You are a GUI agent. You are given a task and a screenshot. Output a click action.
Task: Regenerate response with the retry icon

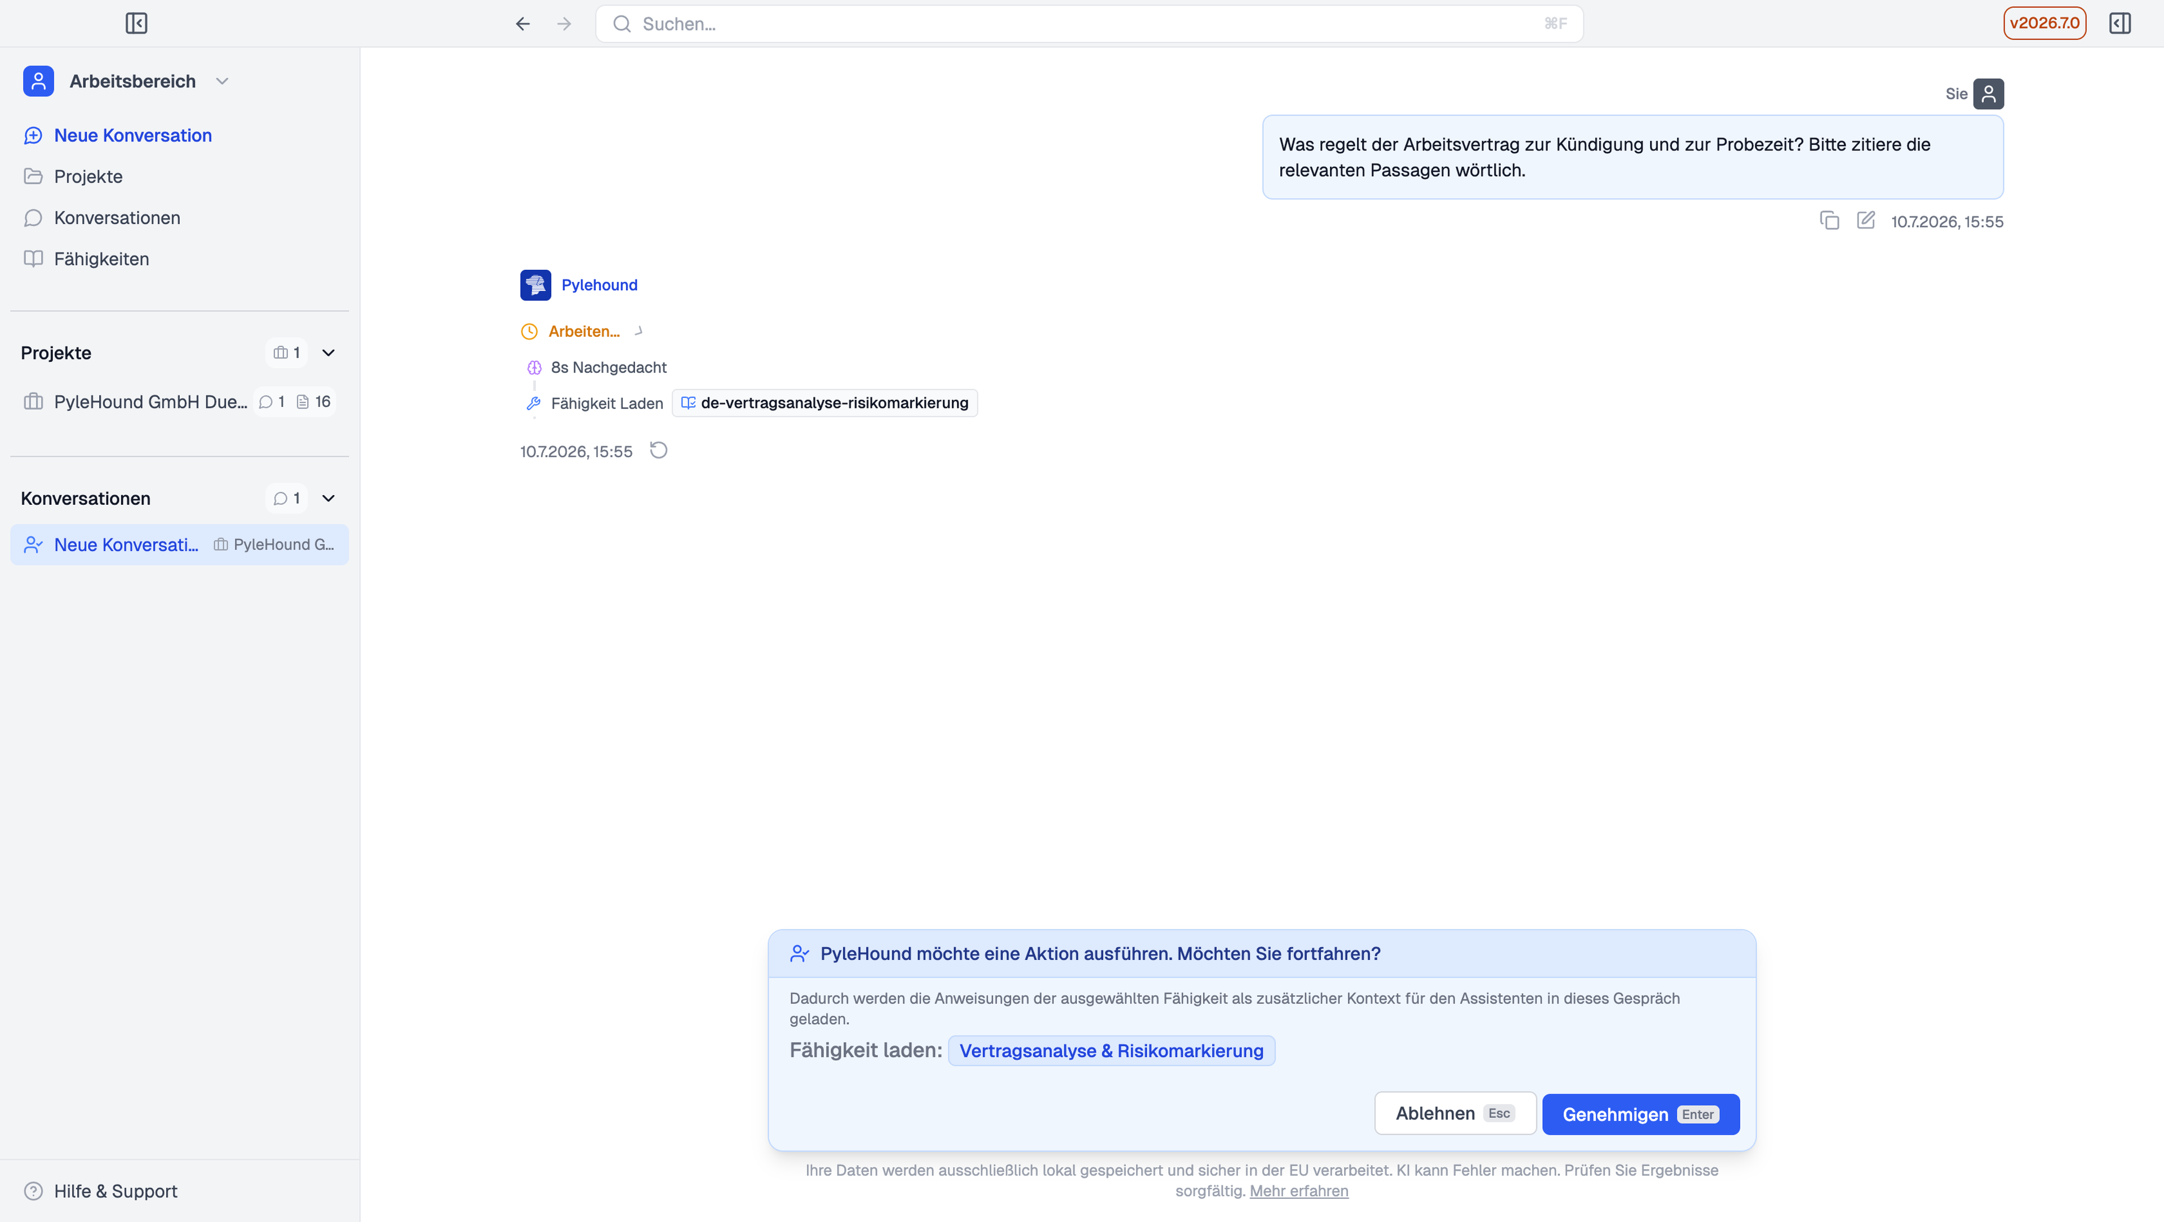(659, 451)
